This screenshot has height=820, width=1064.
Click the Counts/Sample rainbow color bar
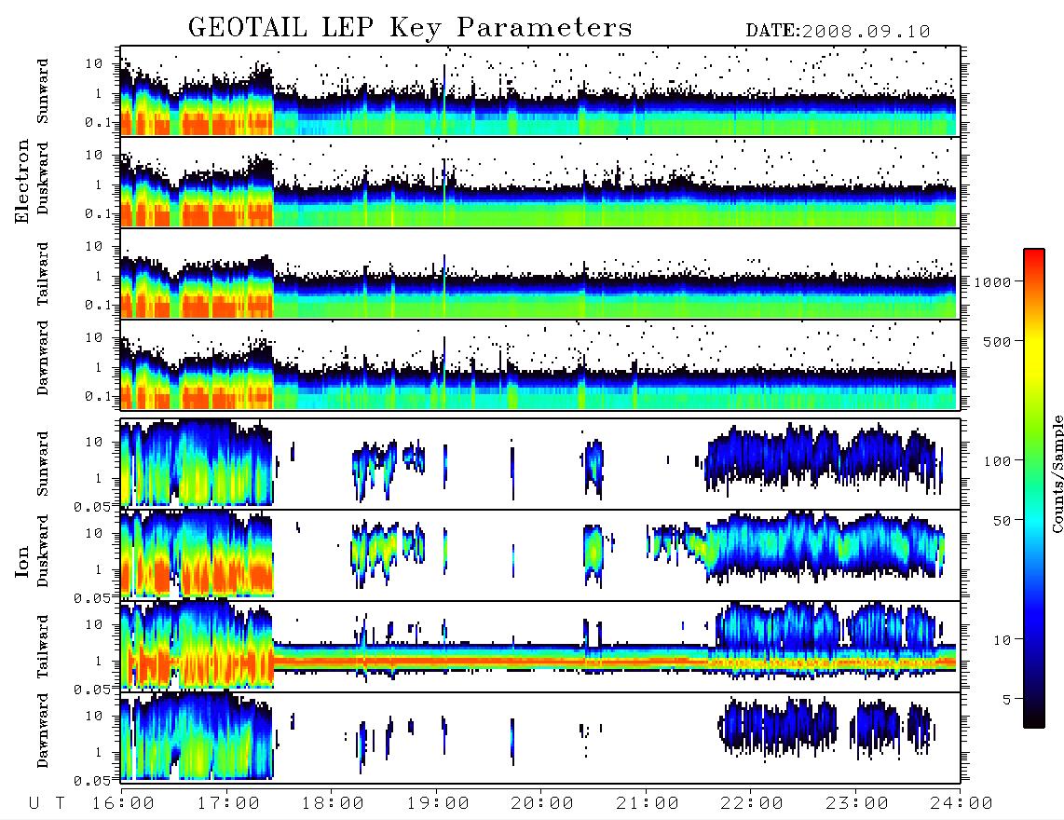(1034, 488)
